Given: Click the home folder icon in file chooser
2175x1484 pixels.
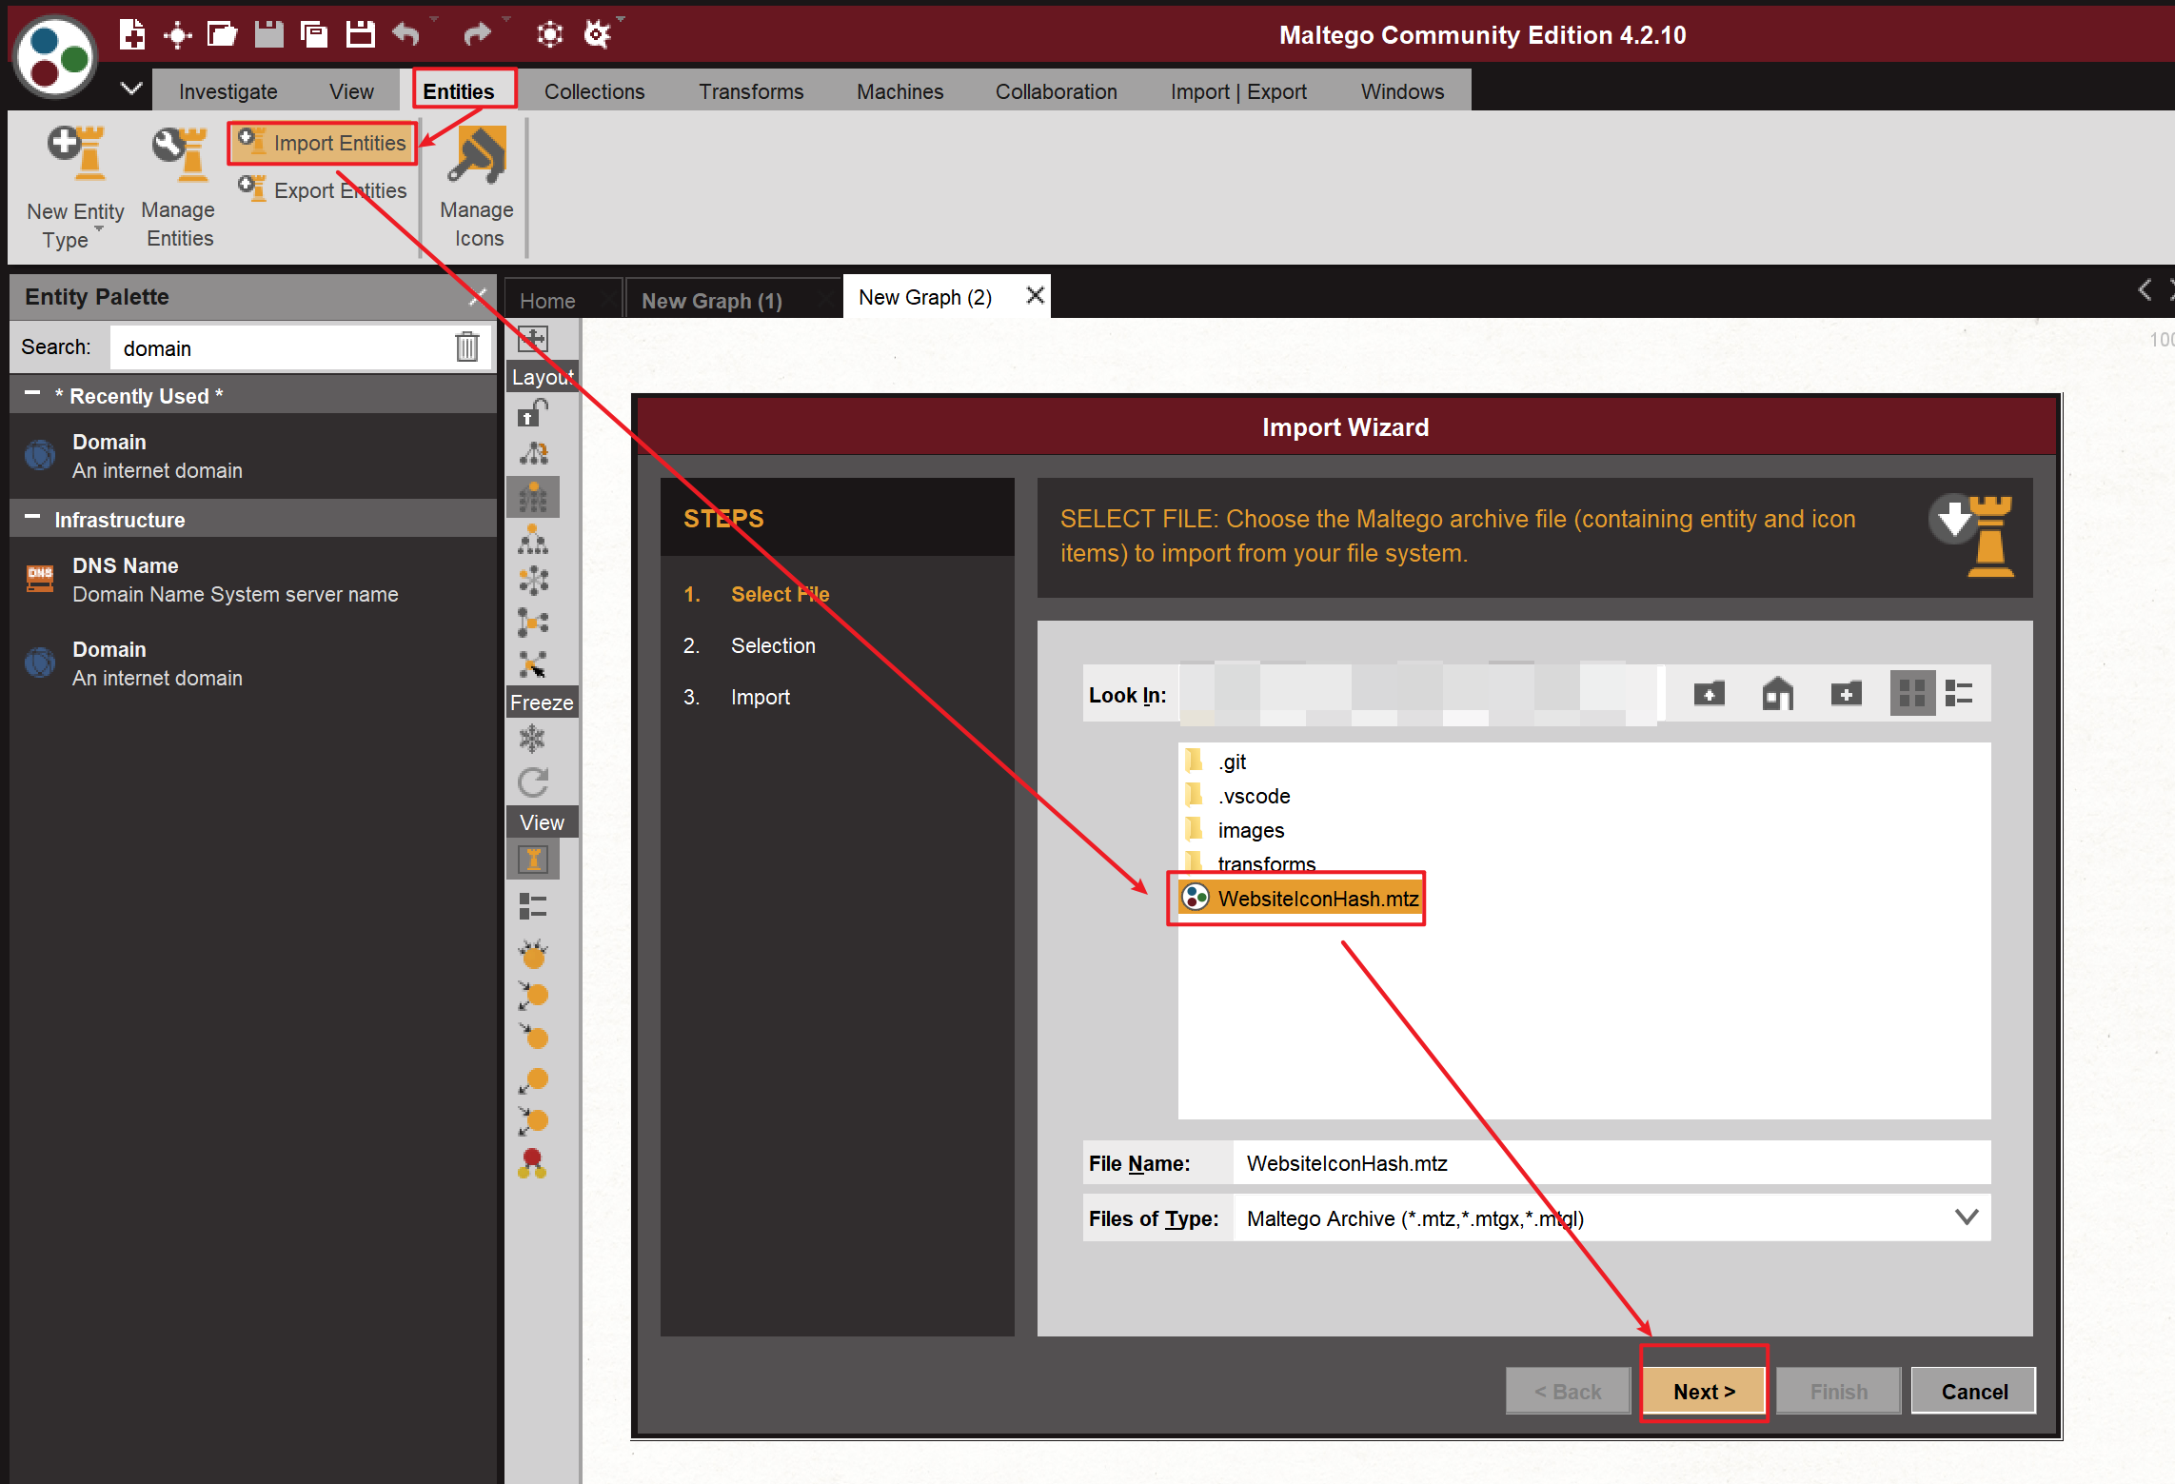Looking at the screenshot, I should [x=1777, y=694].
